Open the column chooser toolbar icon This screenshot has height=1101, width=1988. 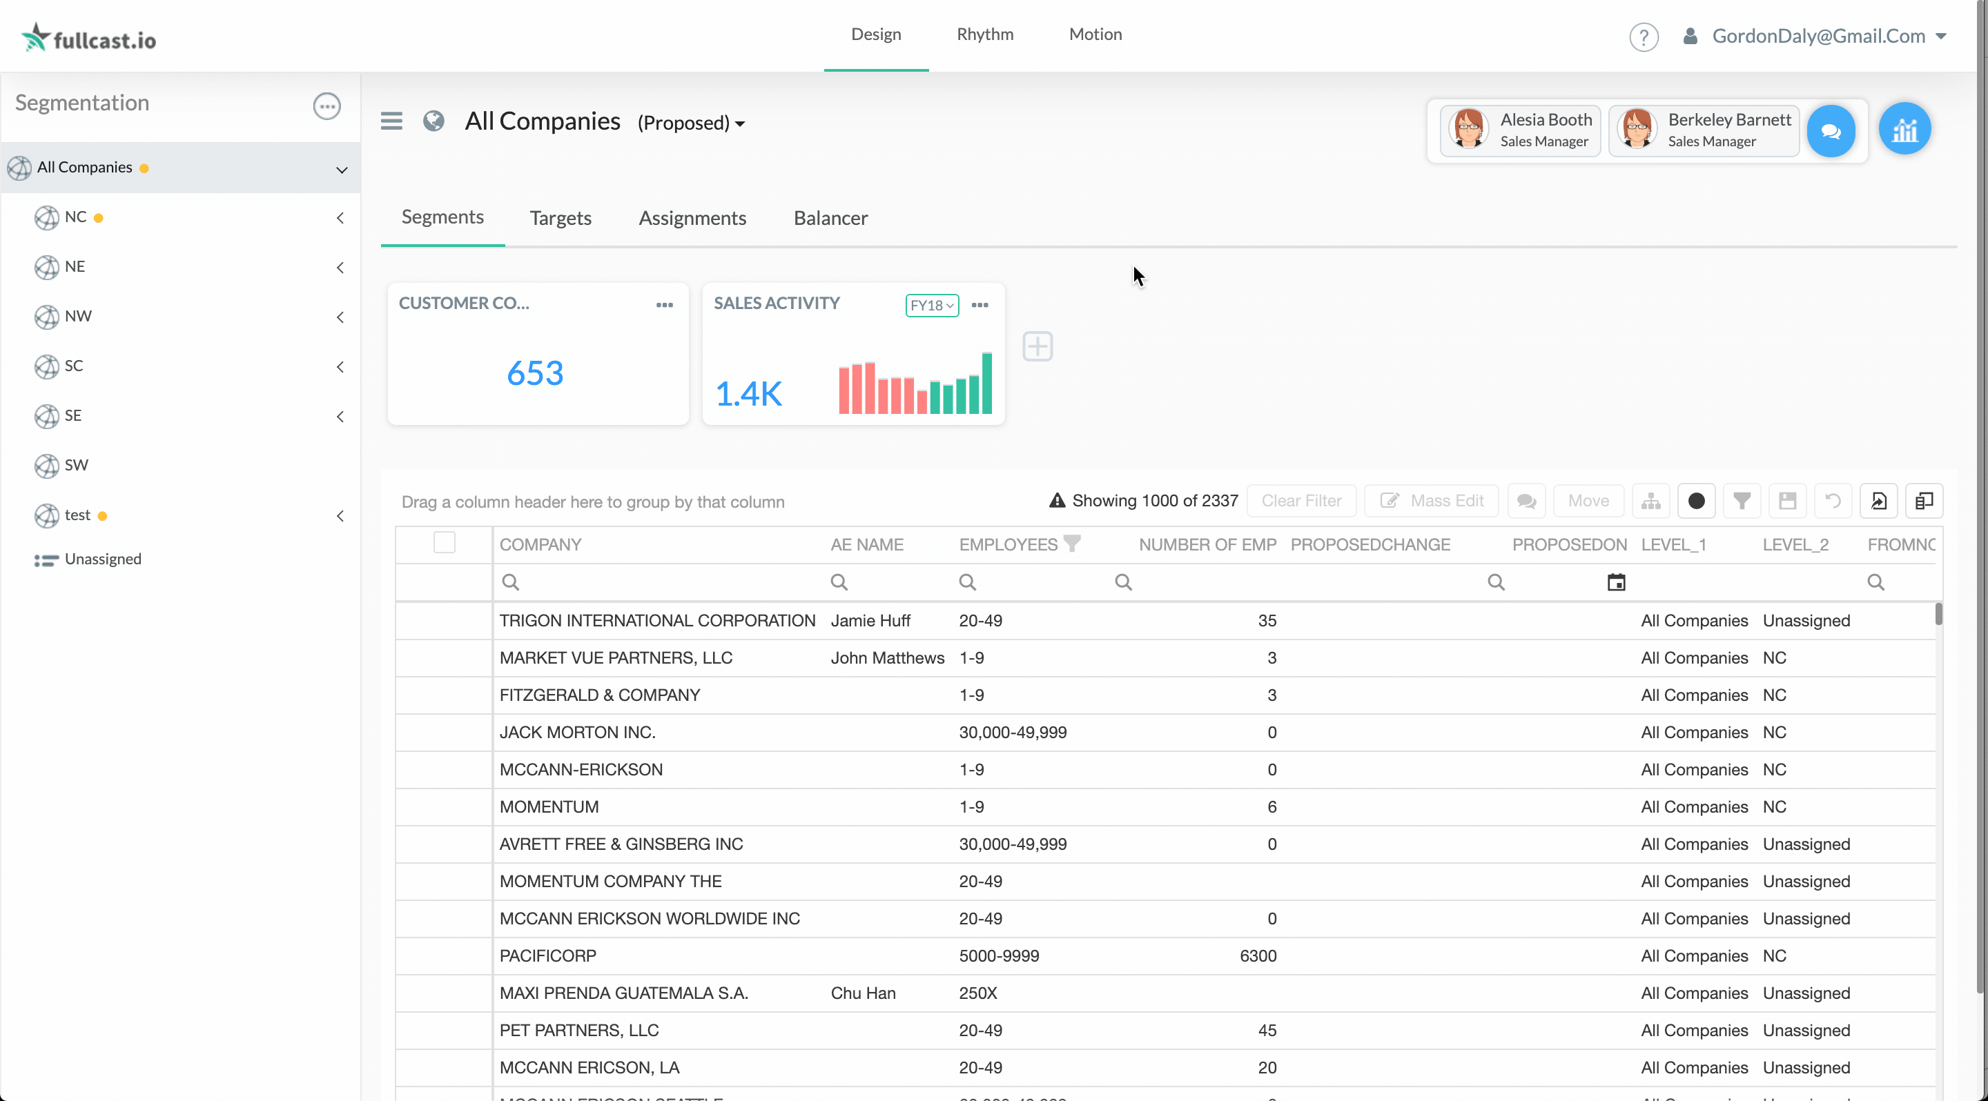point(1924,501)
